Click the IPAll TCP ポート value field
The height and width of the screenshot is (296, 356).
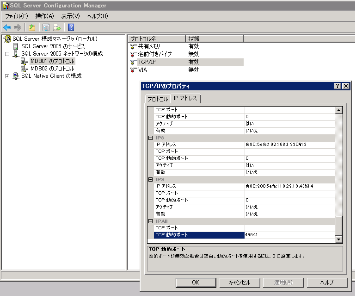point(288,228)
